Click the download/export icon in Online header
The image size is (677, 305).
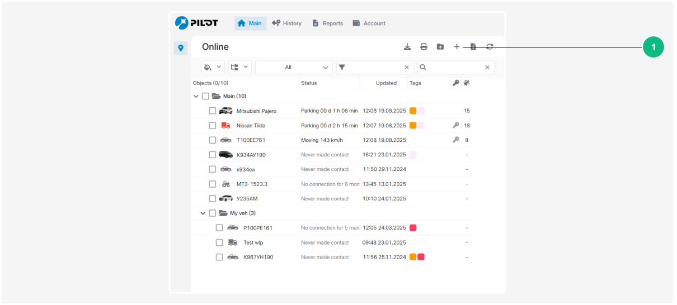tap(407, 47)
